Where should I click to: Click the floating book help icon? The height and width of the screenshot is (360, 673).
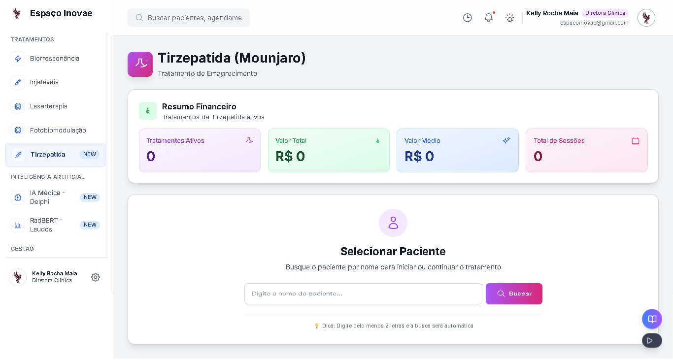(652, 319)
